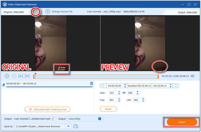Increase the width value 223
Screen dimensions: 201x132
119,92
